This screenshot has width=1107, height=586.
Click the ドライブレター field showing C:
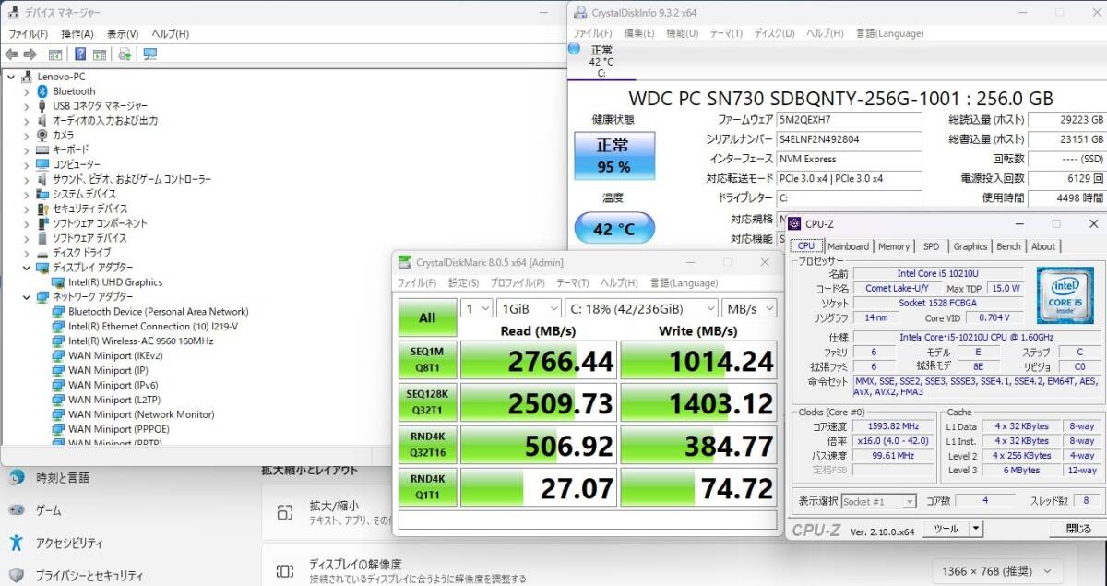[x=849, y=197]
